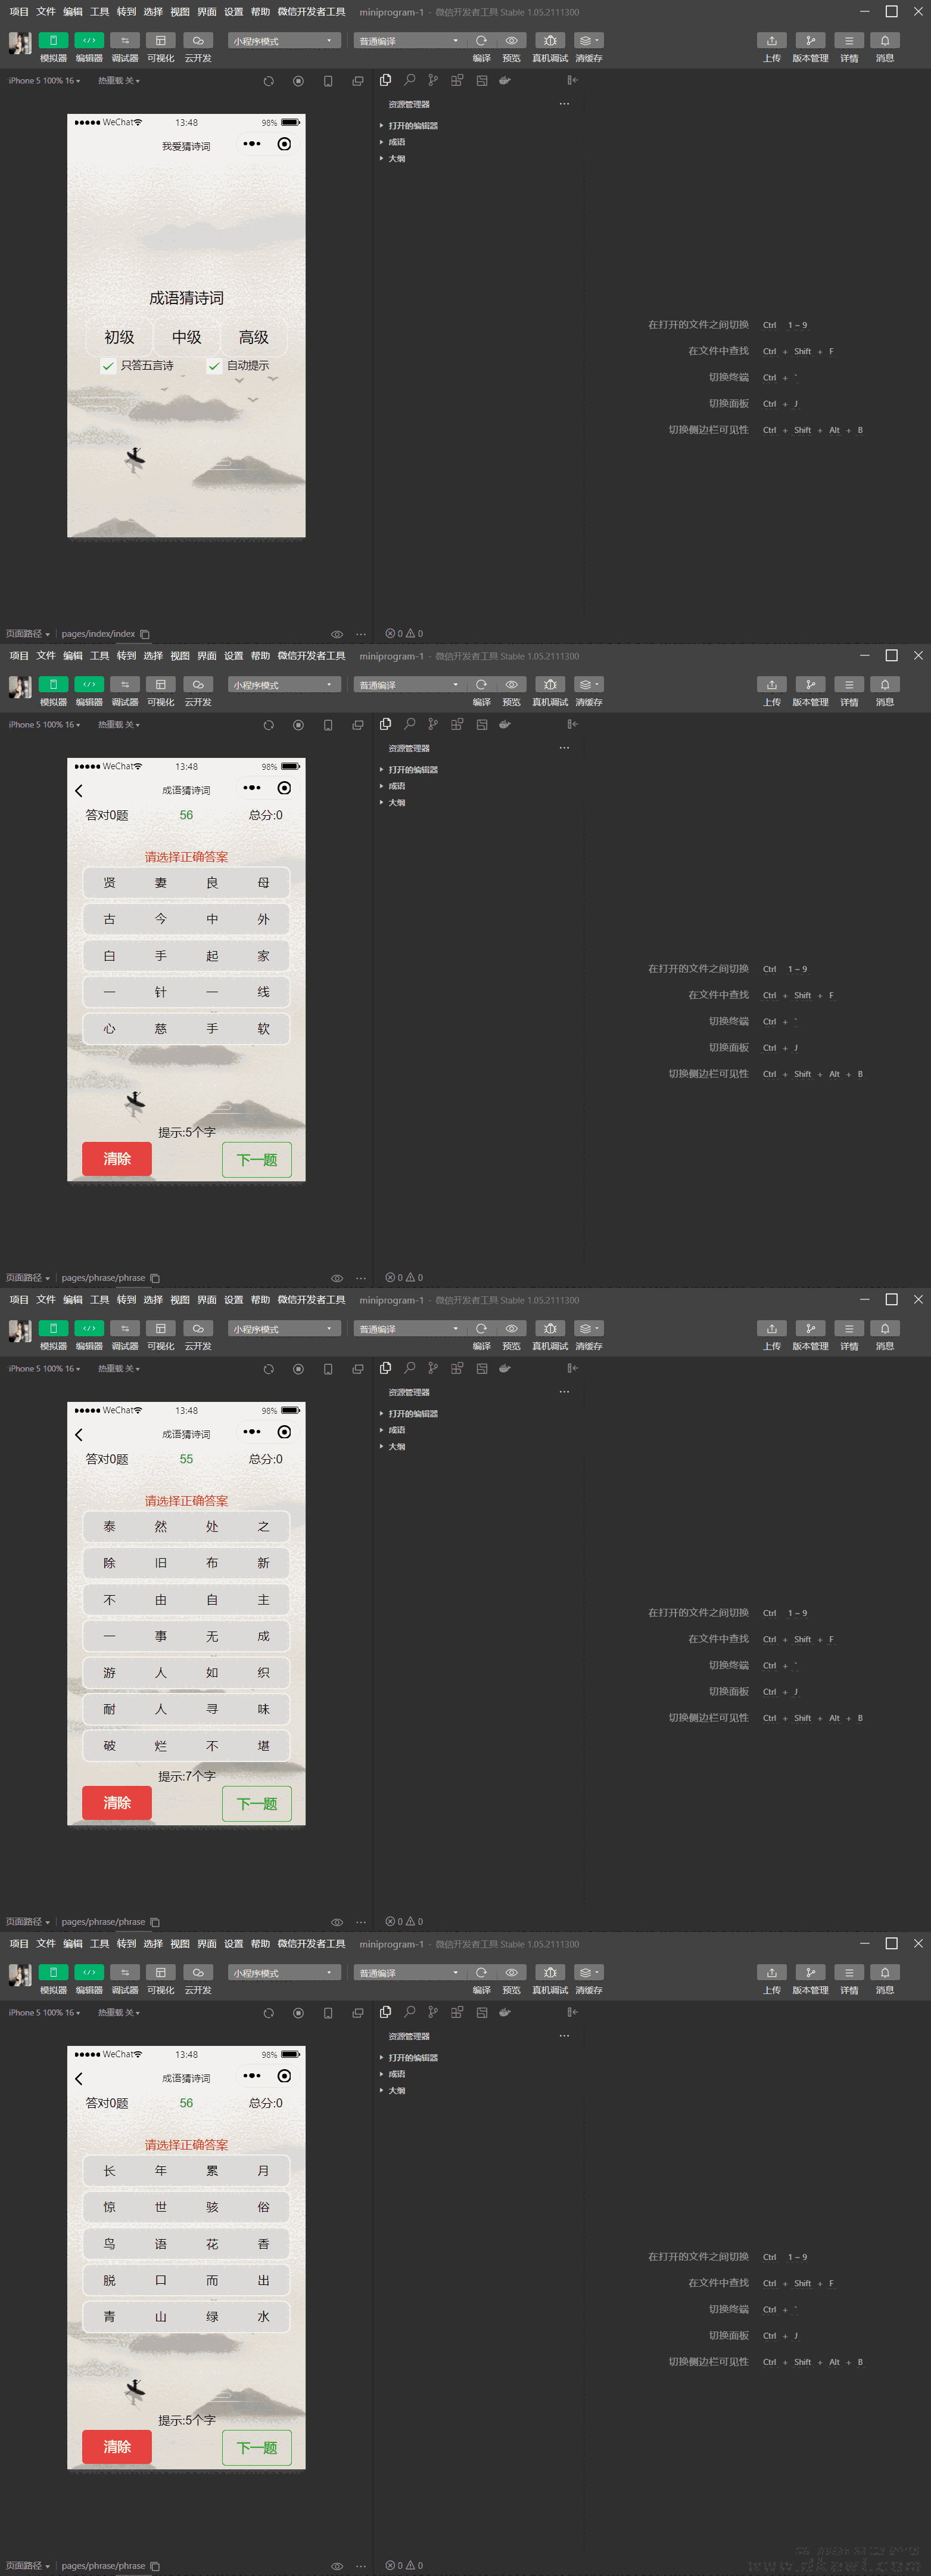931x2576 pixels.
Task: Click 下一题 below 提示:7个字
Action: click(257, 1804)
